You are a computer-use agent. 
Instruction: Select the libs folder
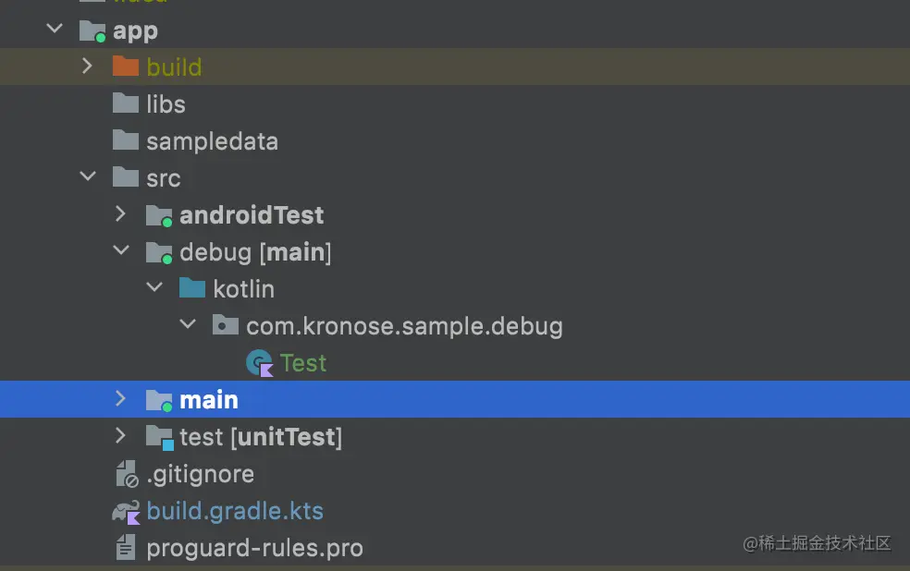(x=166, y=104)
